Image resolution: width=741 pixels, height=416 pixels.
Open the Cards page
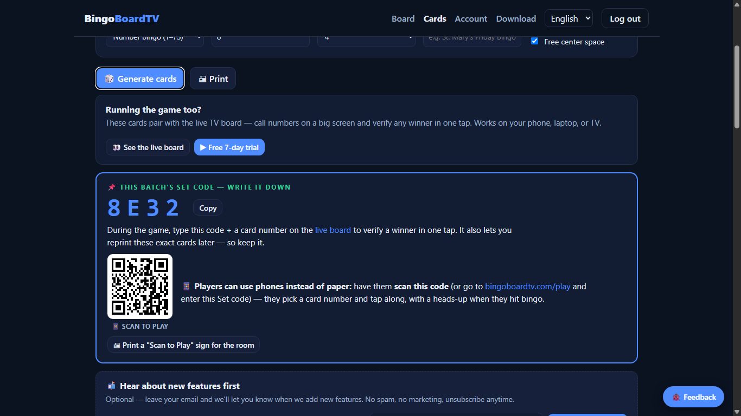pos(435,18)
